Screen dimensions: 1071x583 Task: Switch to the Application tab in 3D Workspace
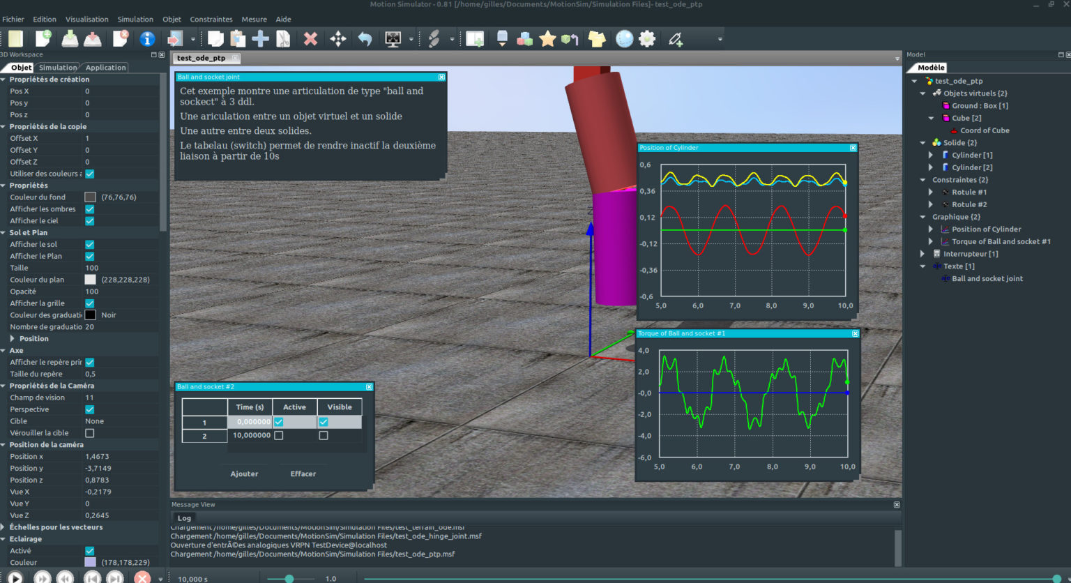point(105,67)
